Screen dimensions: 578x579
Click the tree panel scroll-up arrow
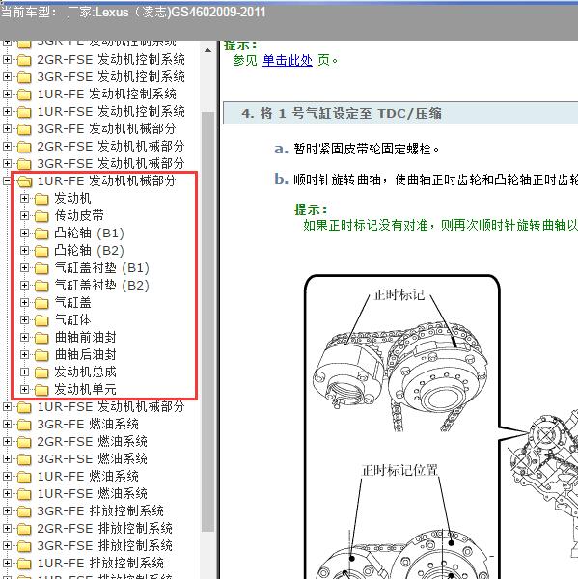(x=207, y=50)
